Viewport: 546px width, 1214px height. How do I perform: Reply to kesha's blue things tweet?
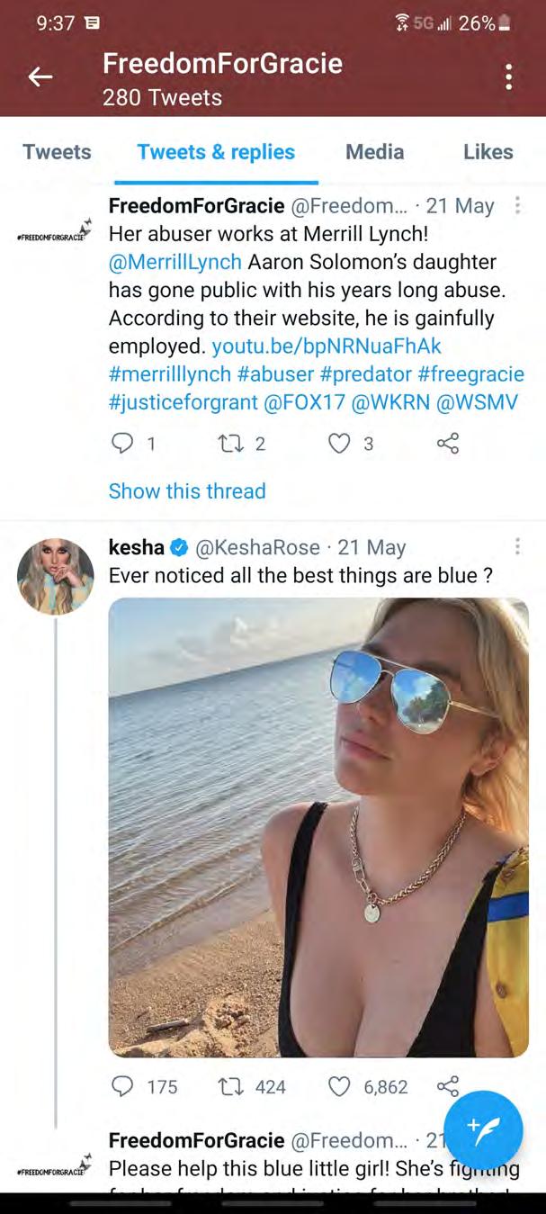point(122,1087)
